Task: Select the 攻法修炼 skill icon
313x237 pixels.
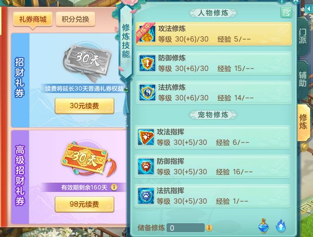Action: coord(147,34)
